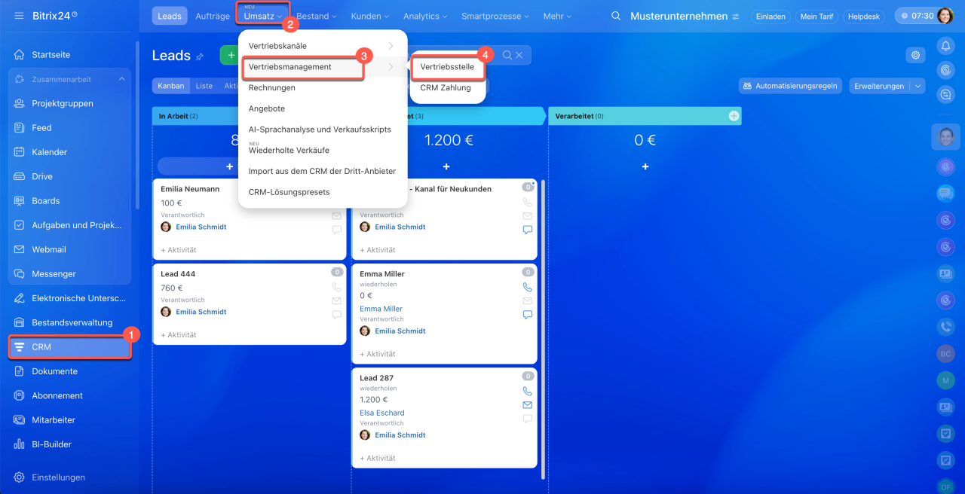
Task: Switch to Kanban view
Action: pos(170,86)
